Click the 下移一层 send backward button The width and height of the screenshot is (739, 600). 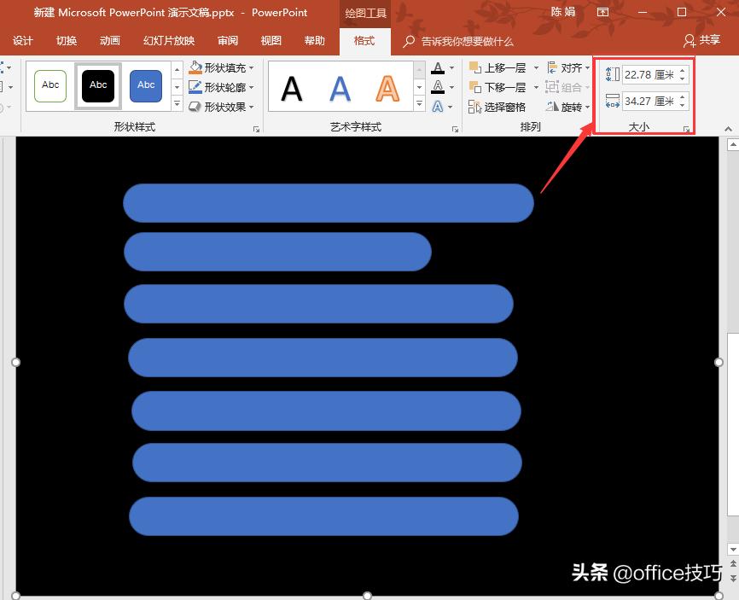pyautogui.click(x=498, y=87)
